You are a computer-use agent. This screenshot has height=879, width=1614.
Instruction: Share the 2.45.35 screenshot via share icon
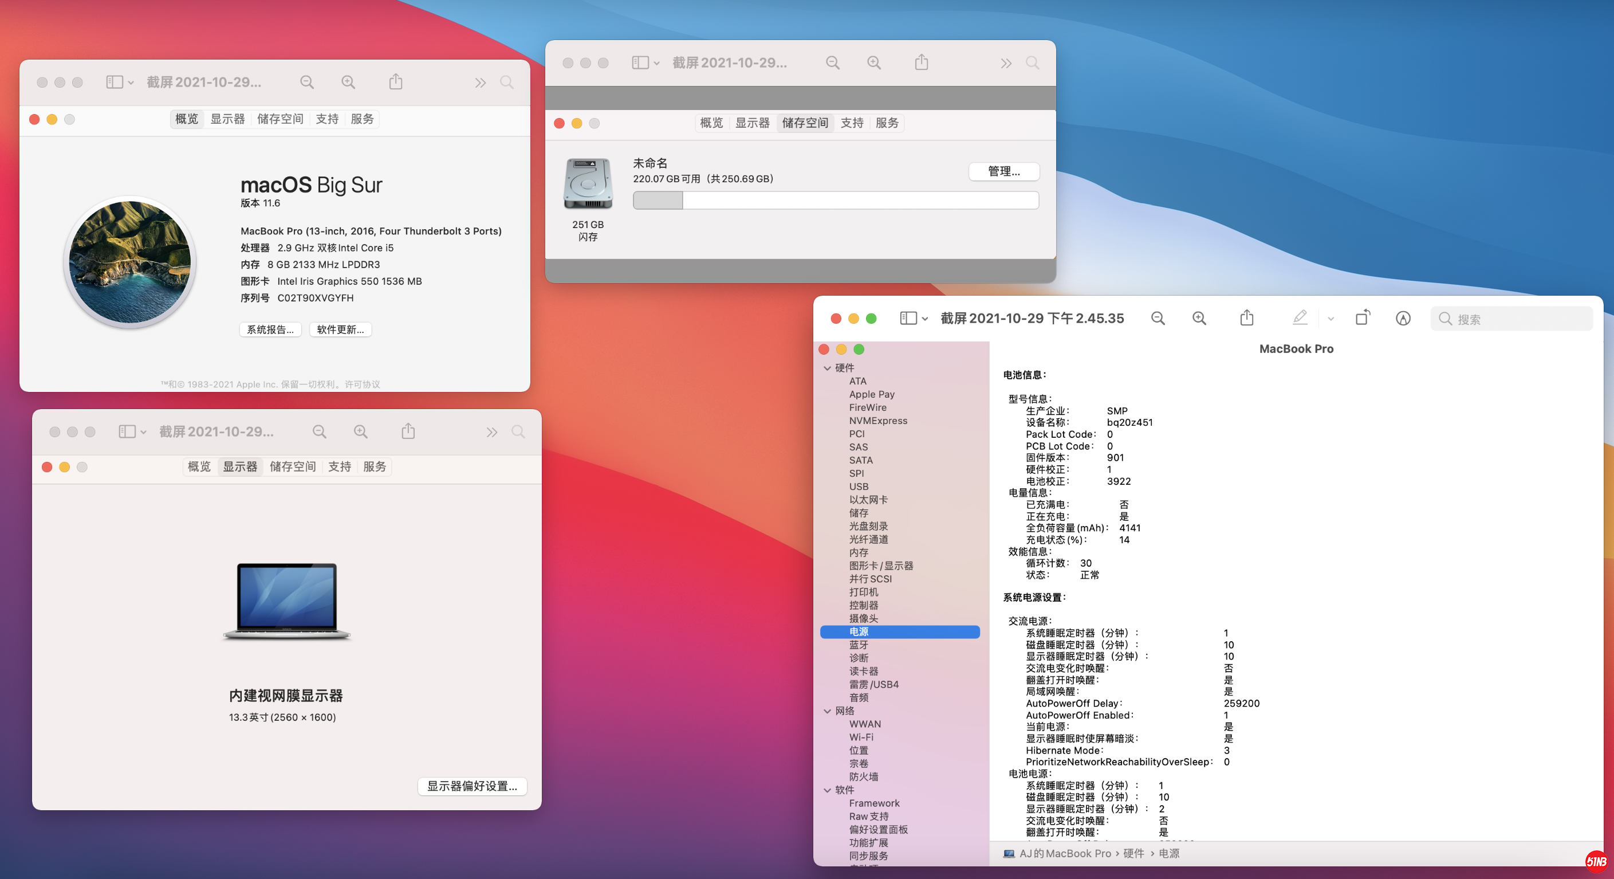1247,318
